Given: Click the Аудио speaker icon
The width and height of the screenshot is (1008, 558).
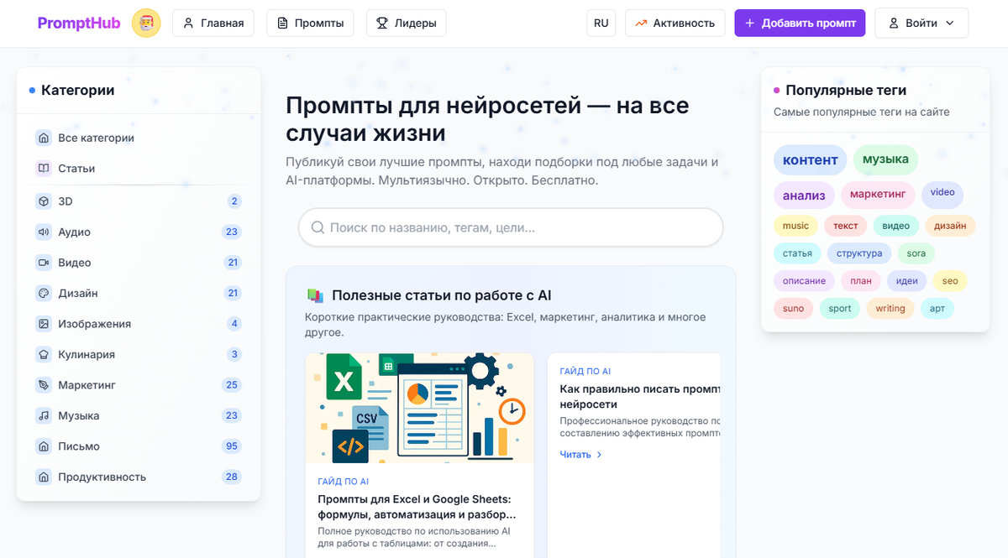Looking at the screenshot, I should pos(44,232).
